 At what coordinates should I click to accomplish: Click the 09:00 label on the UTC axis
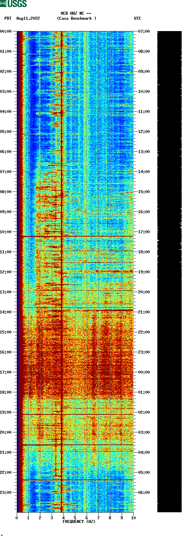coord(144,72)
